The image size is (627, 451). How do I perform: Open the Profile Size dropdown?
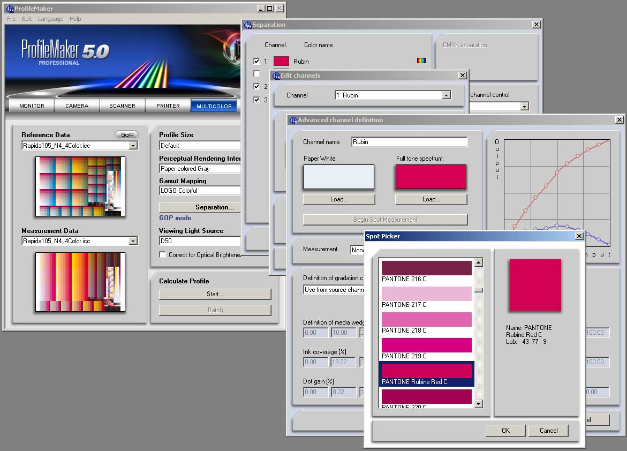pyautogui.click(x=200, y=146)
